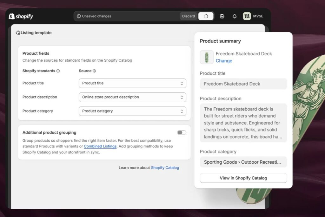Click the summary Product description text box
325x217 pixels.
point(243,123)
